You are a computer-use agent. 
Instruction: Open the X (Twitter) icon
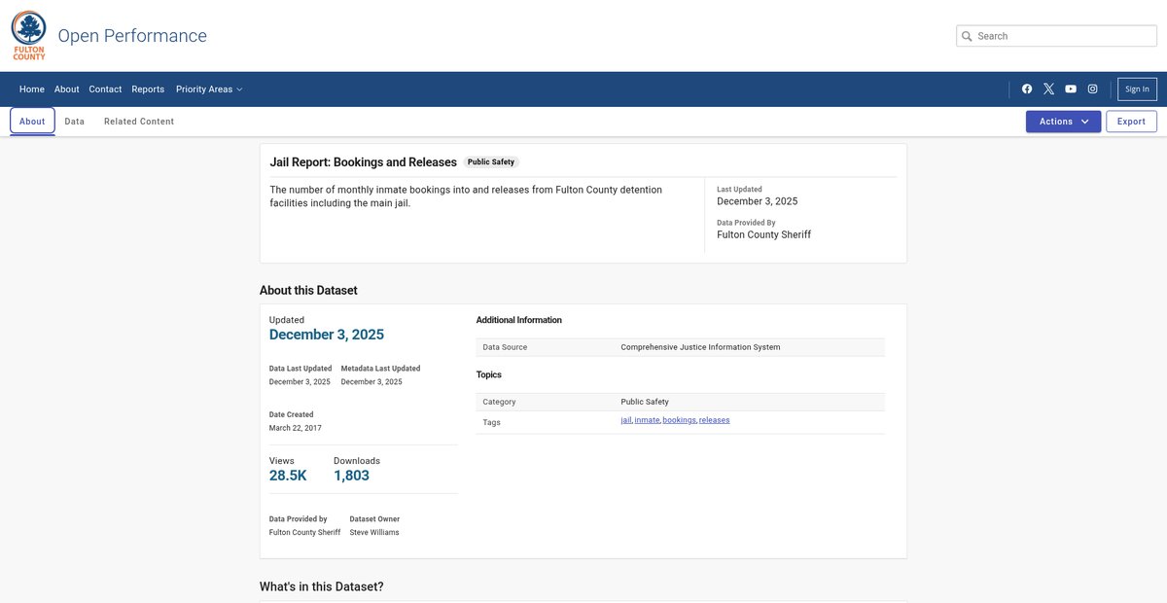click(x=1048, y=89)
